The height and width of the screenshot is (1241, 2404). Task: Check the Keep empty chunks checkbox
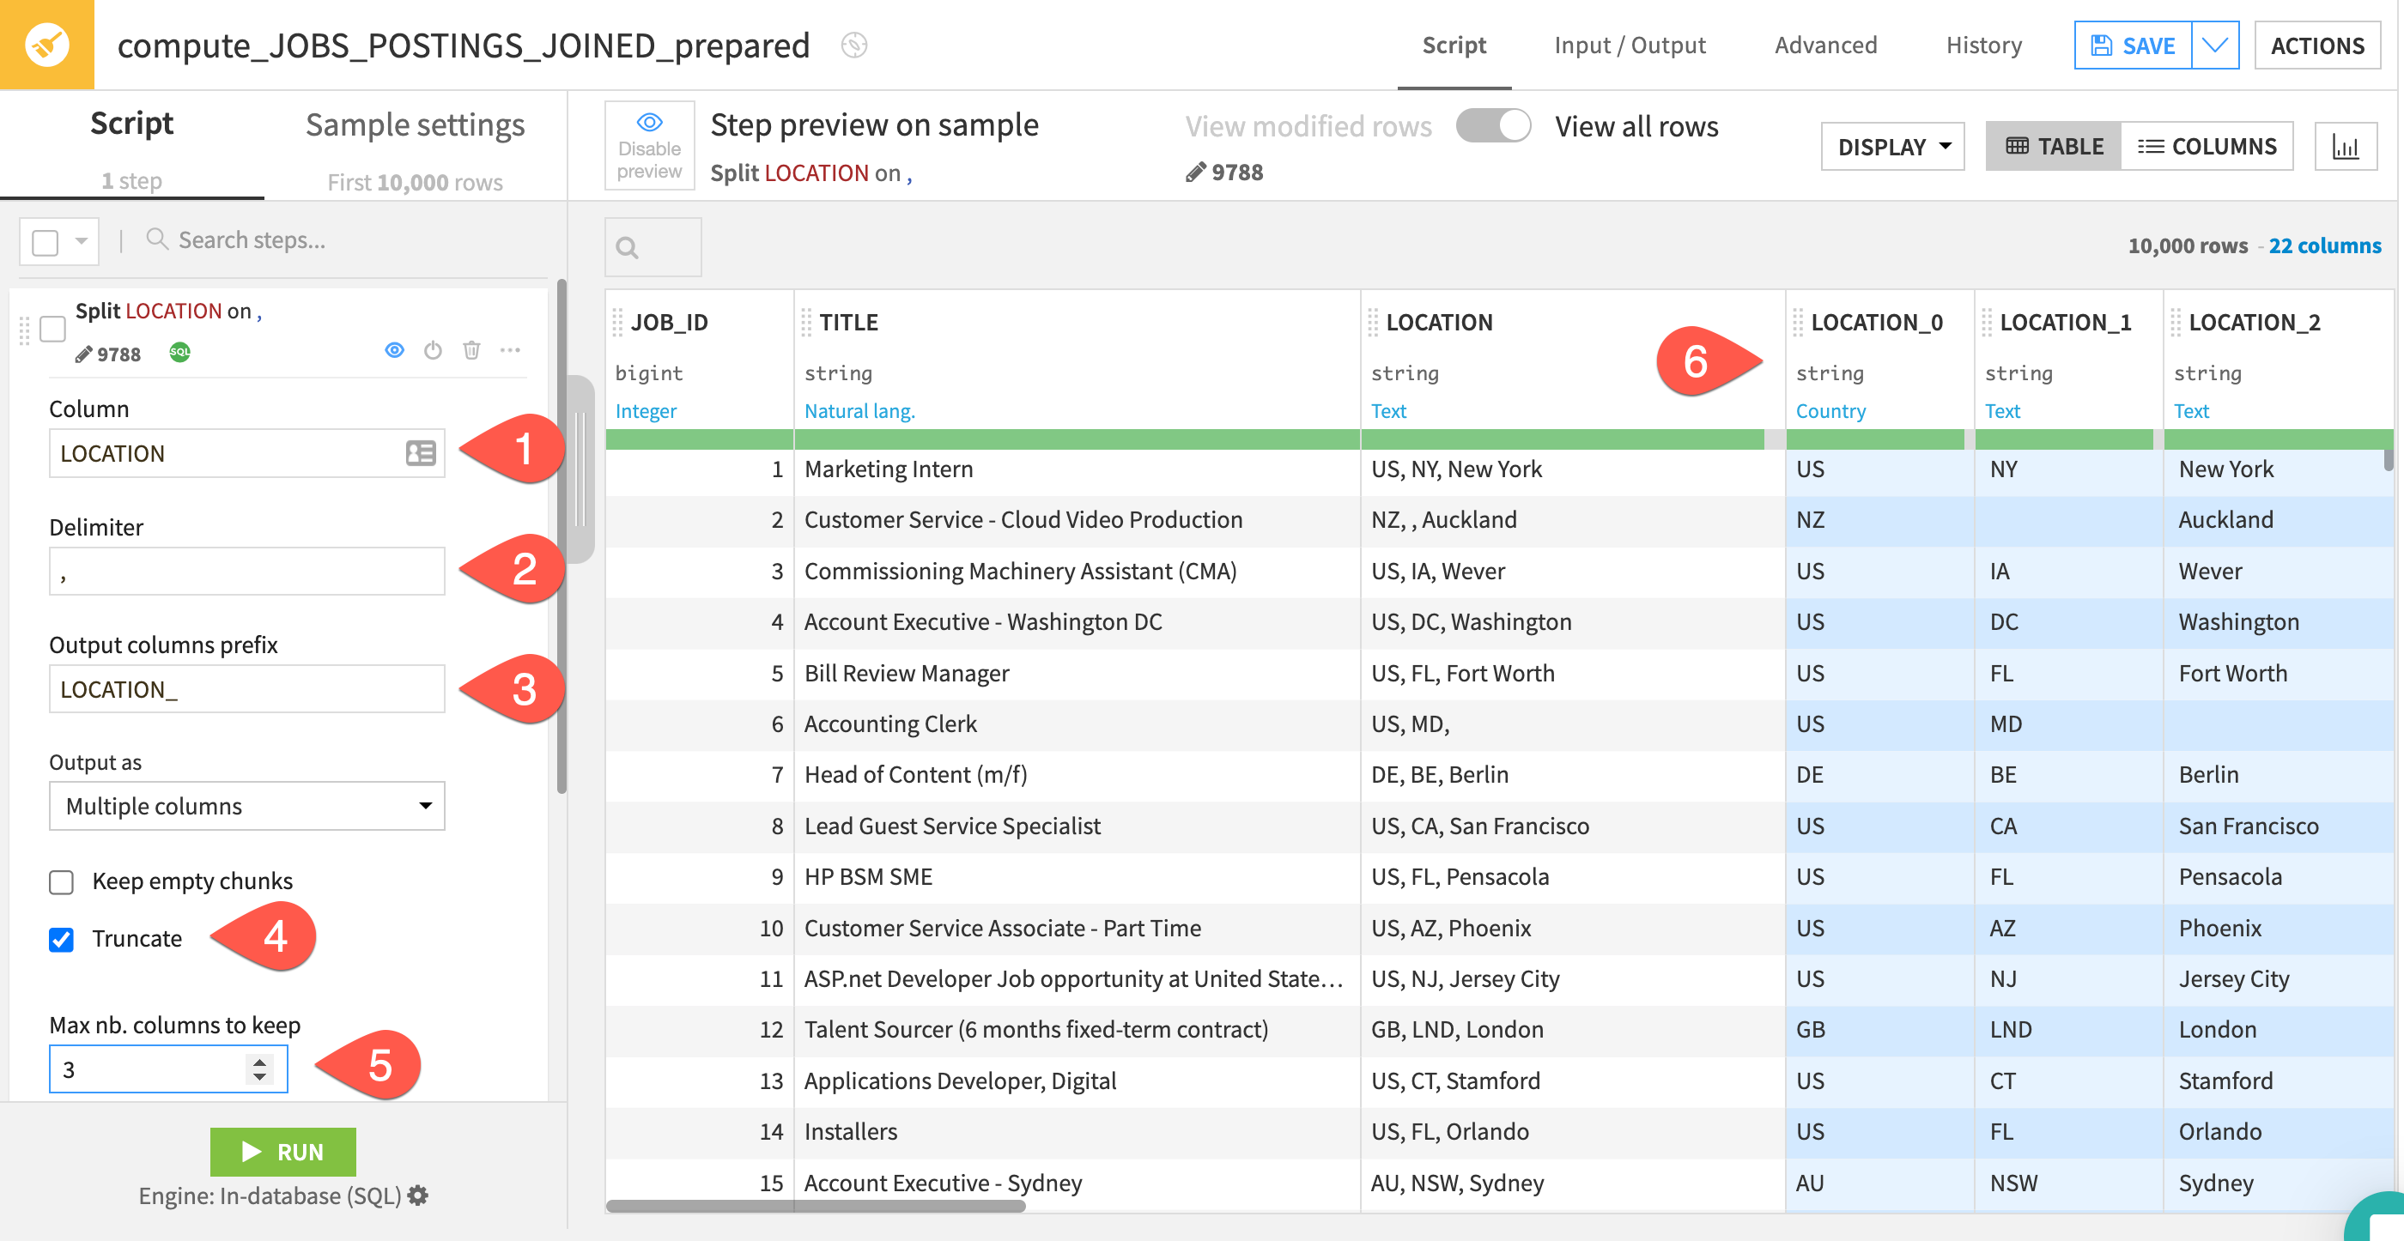(62, 881)
